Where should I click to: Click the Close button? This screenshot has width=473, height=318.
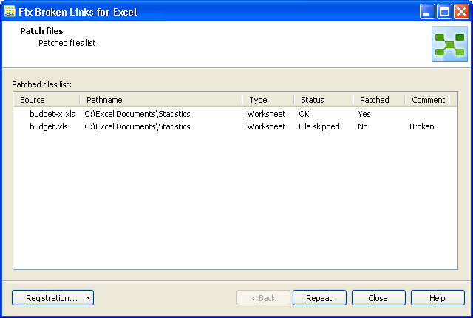(x=378, y=298)
